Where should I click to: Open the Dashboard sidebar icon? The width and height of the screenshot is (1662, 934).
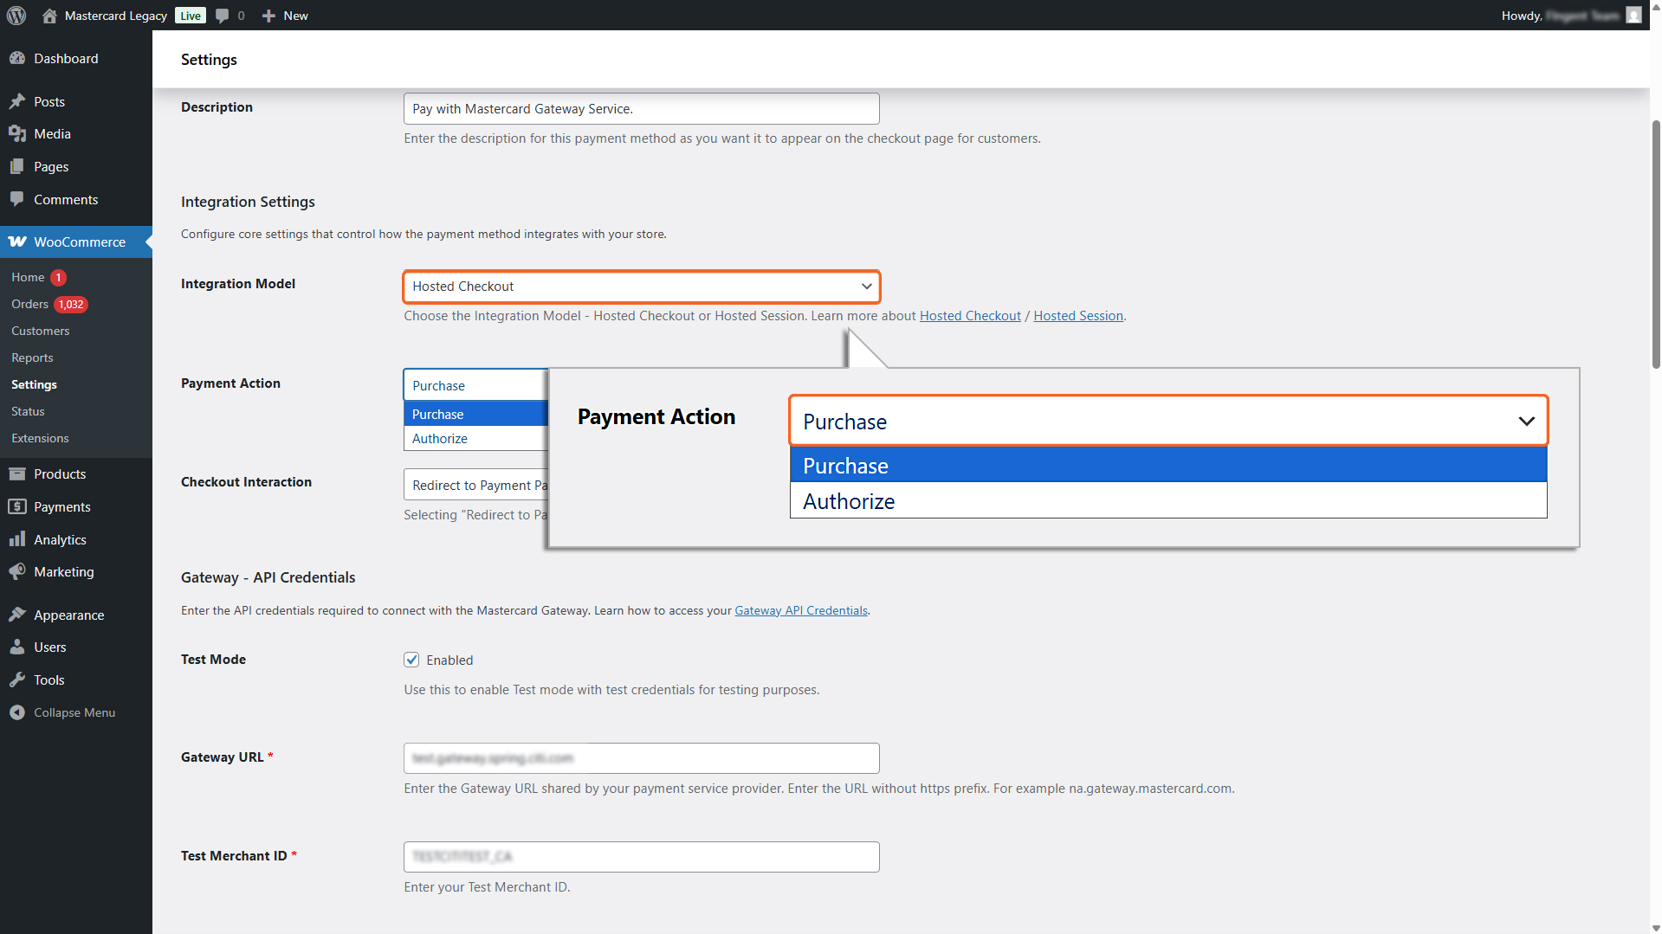(x=17, y=59)
